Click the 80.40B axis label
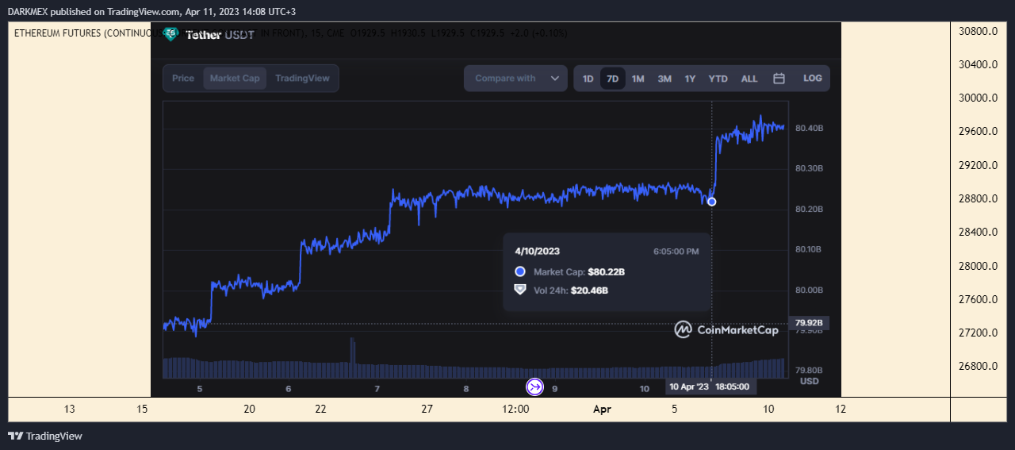The image size is (1015, 450). tap(809, 128)
